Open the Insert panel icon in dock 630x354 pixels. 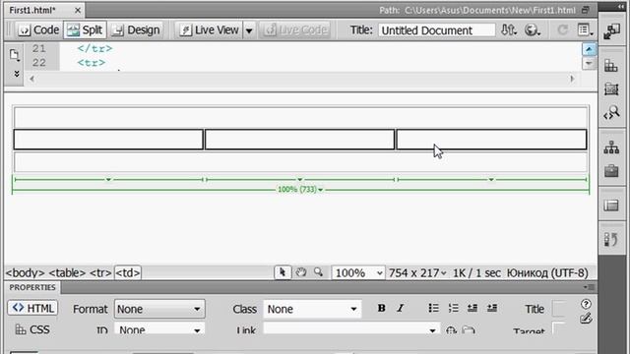point(611,30)
